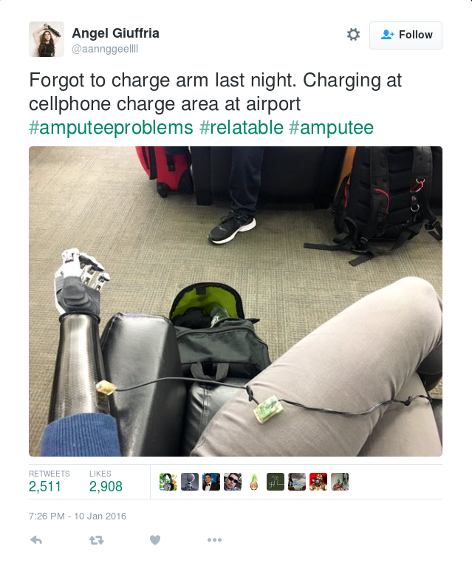Image resolution: width=472 pixels, height=563 pixels.
Task: Open Angel Giuffria's profile picture
Action: (x=47, y=39)
